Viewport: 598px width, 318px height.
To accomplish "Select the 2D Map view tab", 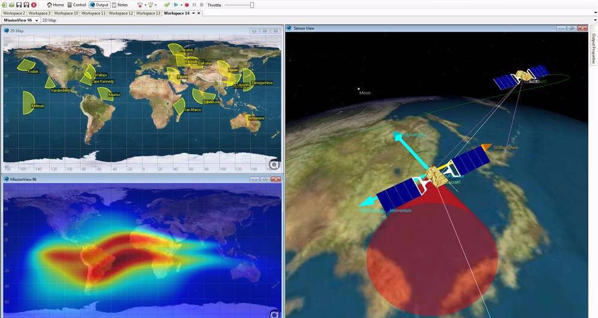I will pos(49,20).
